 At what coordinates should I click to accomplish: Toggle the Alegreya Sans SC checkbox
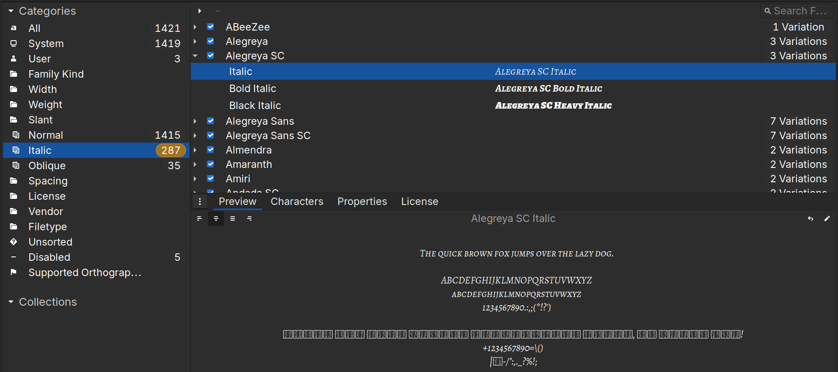point(210,135)
